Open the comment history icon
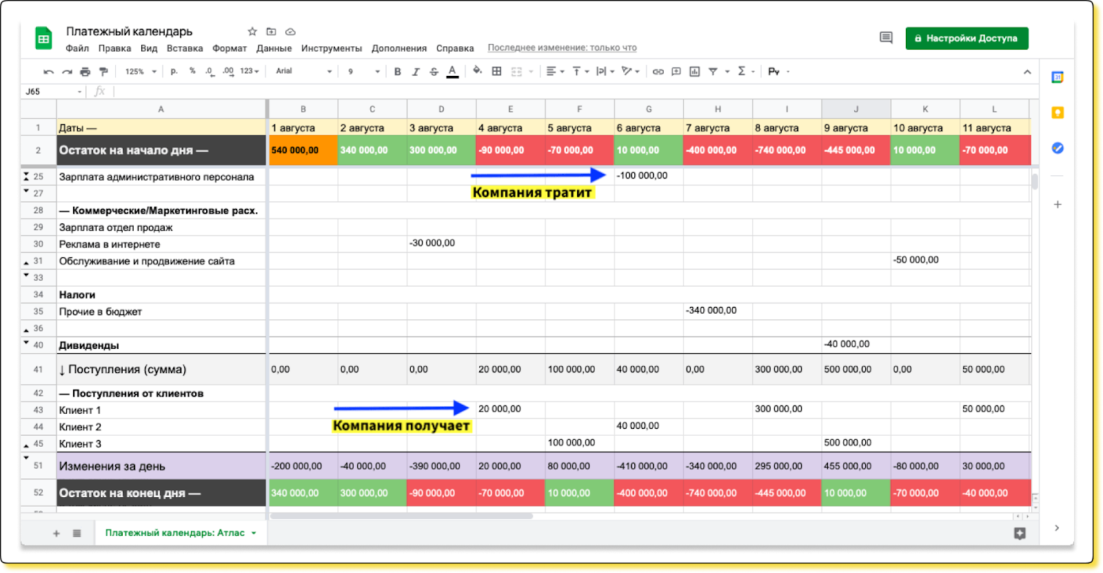Image resolution: width=1103 pixels, height=573 pixels. (x=886, y=38)
